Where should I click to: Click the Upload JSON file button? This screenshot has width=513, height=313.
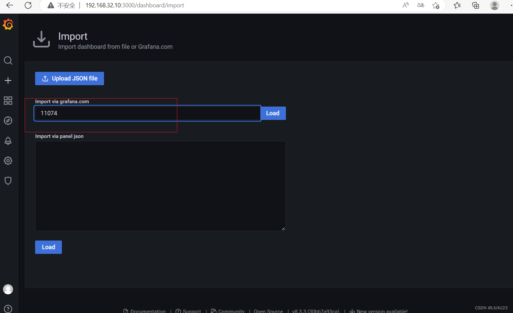click(x=70, y=79)
